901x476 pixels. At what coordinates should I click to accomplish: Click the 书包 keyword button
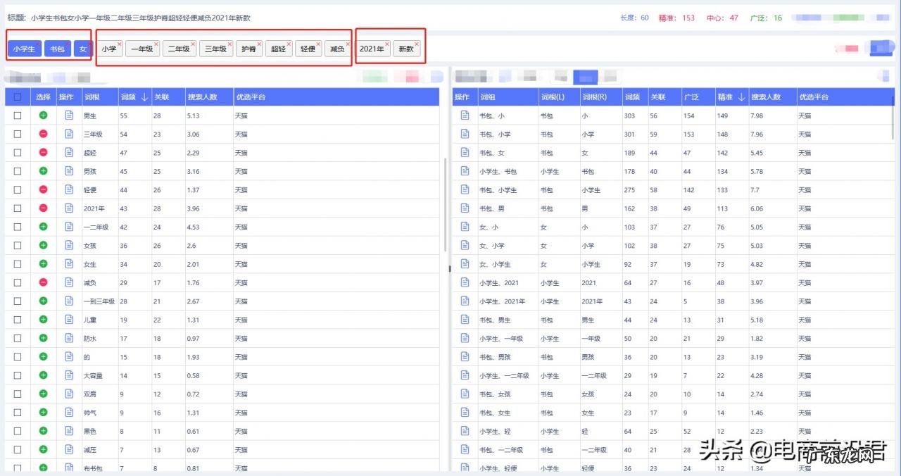pyautogui.click(x=57, y=49)
